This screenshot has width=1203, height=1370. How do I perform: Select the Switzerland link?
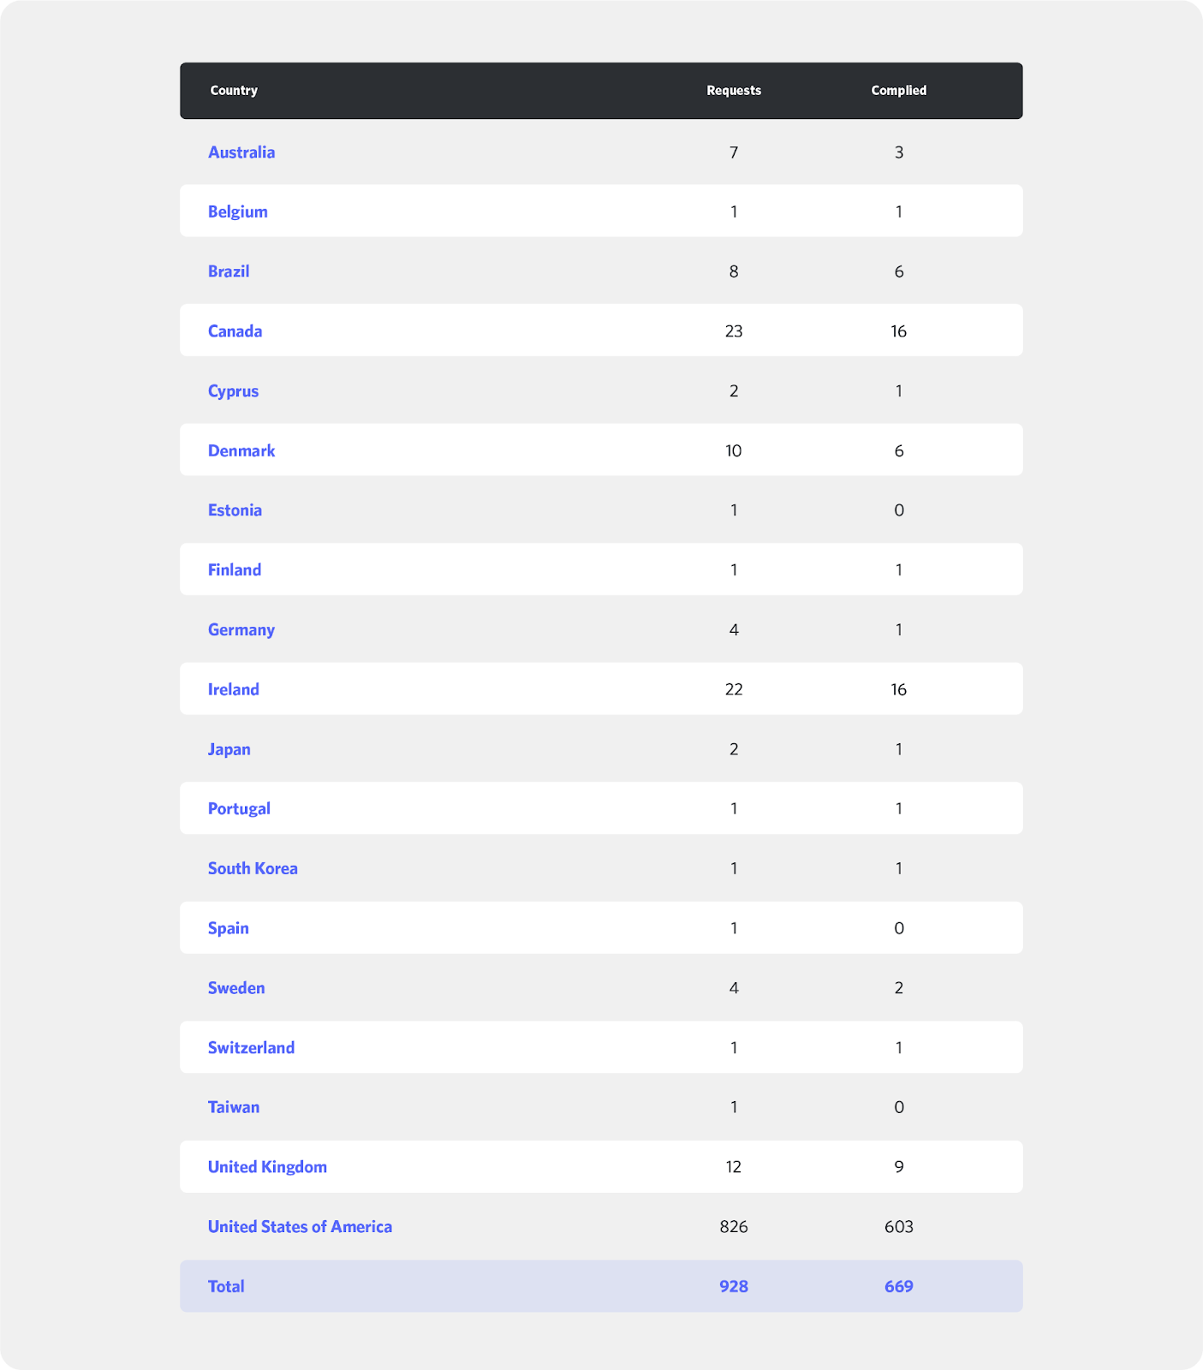[x=251, y=1048]
